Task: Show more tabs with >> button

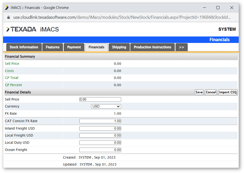Action: click(x=181, y=47)
